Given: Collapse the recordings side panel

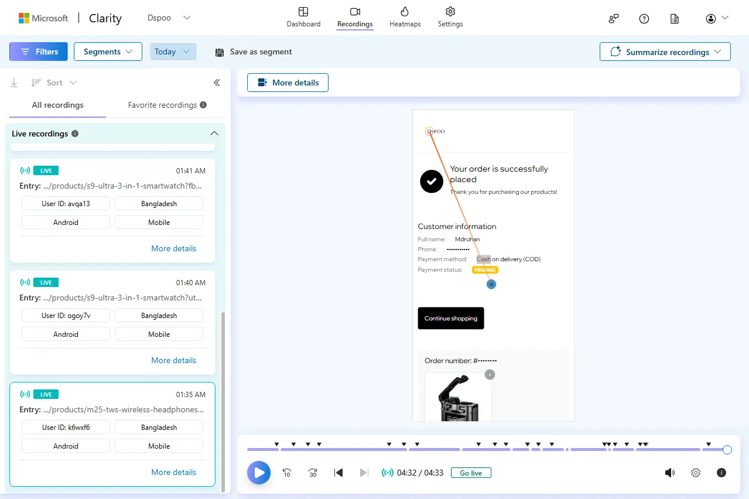Looking at the screenshot, I should click(217, 83).
